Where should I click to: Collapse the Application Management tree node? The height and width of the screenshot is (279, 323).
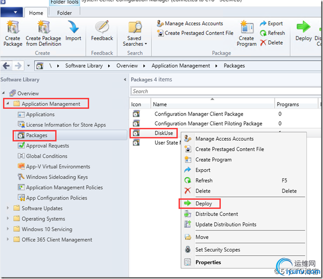(8, 103)
